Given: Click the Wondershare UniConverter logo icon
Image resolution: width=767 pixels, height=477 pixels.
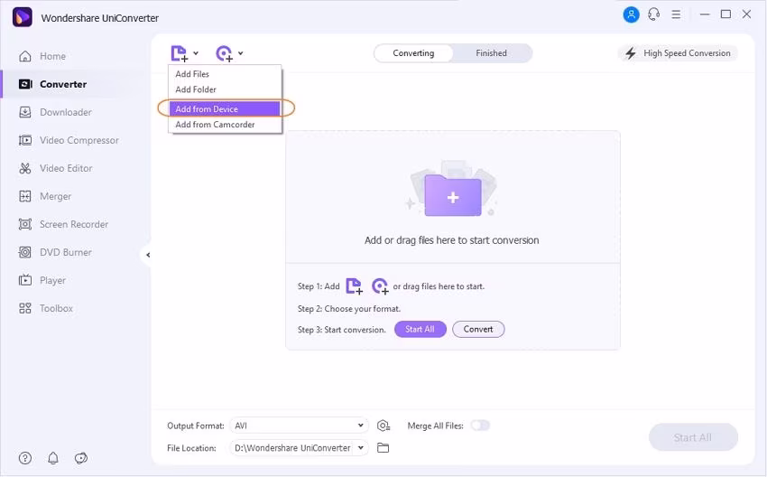Looking at the screenshot, I should click(x=22, y=17).
